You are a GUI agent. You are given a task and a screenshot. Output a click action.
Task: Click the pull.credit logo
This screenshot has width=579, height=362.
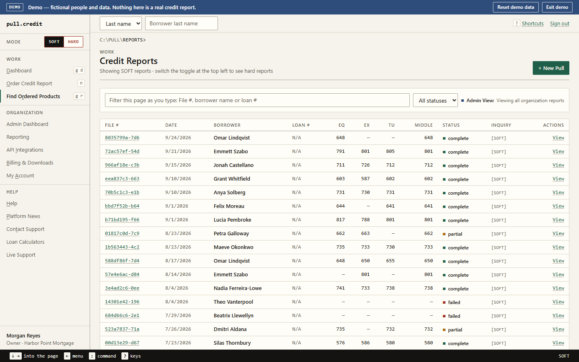24,24
